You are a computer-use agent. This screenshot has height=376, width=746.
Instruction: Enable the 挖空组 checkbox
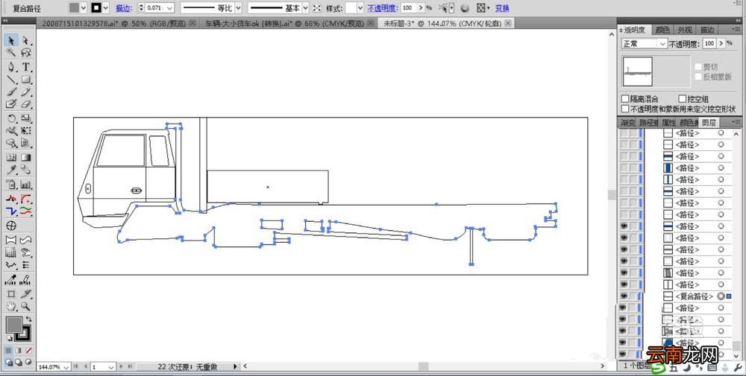click(x=683, y=99)
